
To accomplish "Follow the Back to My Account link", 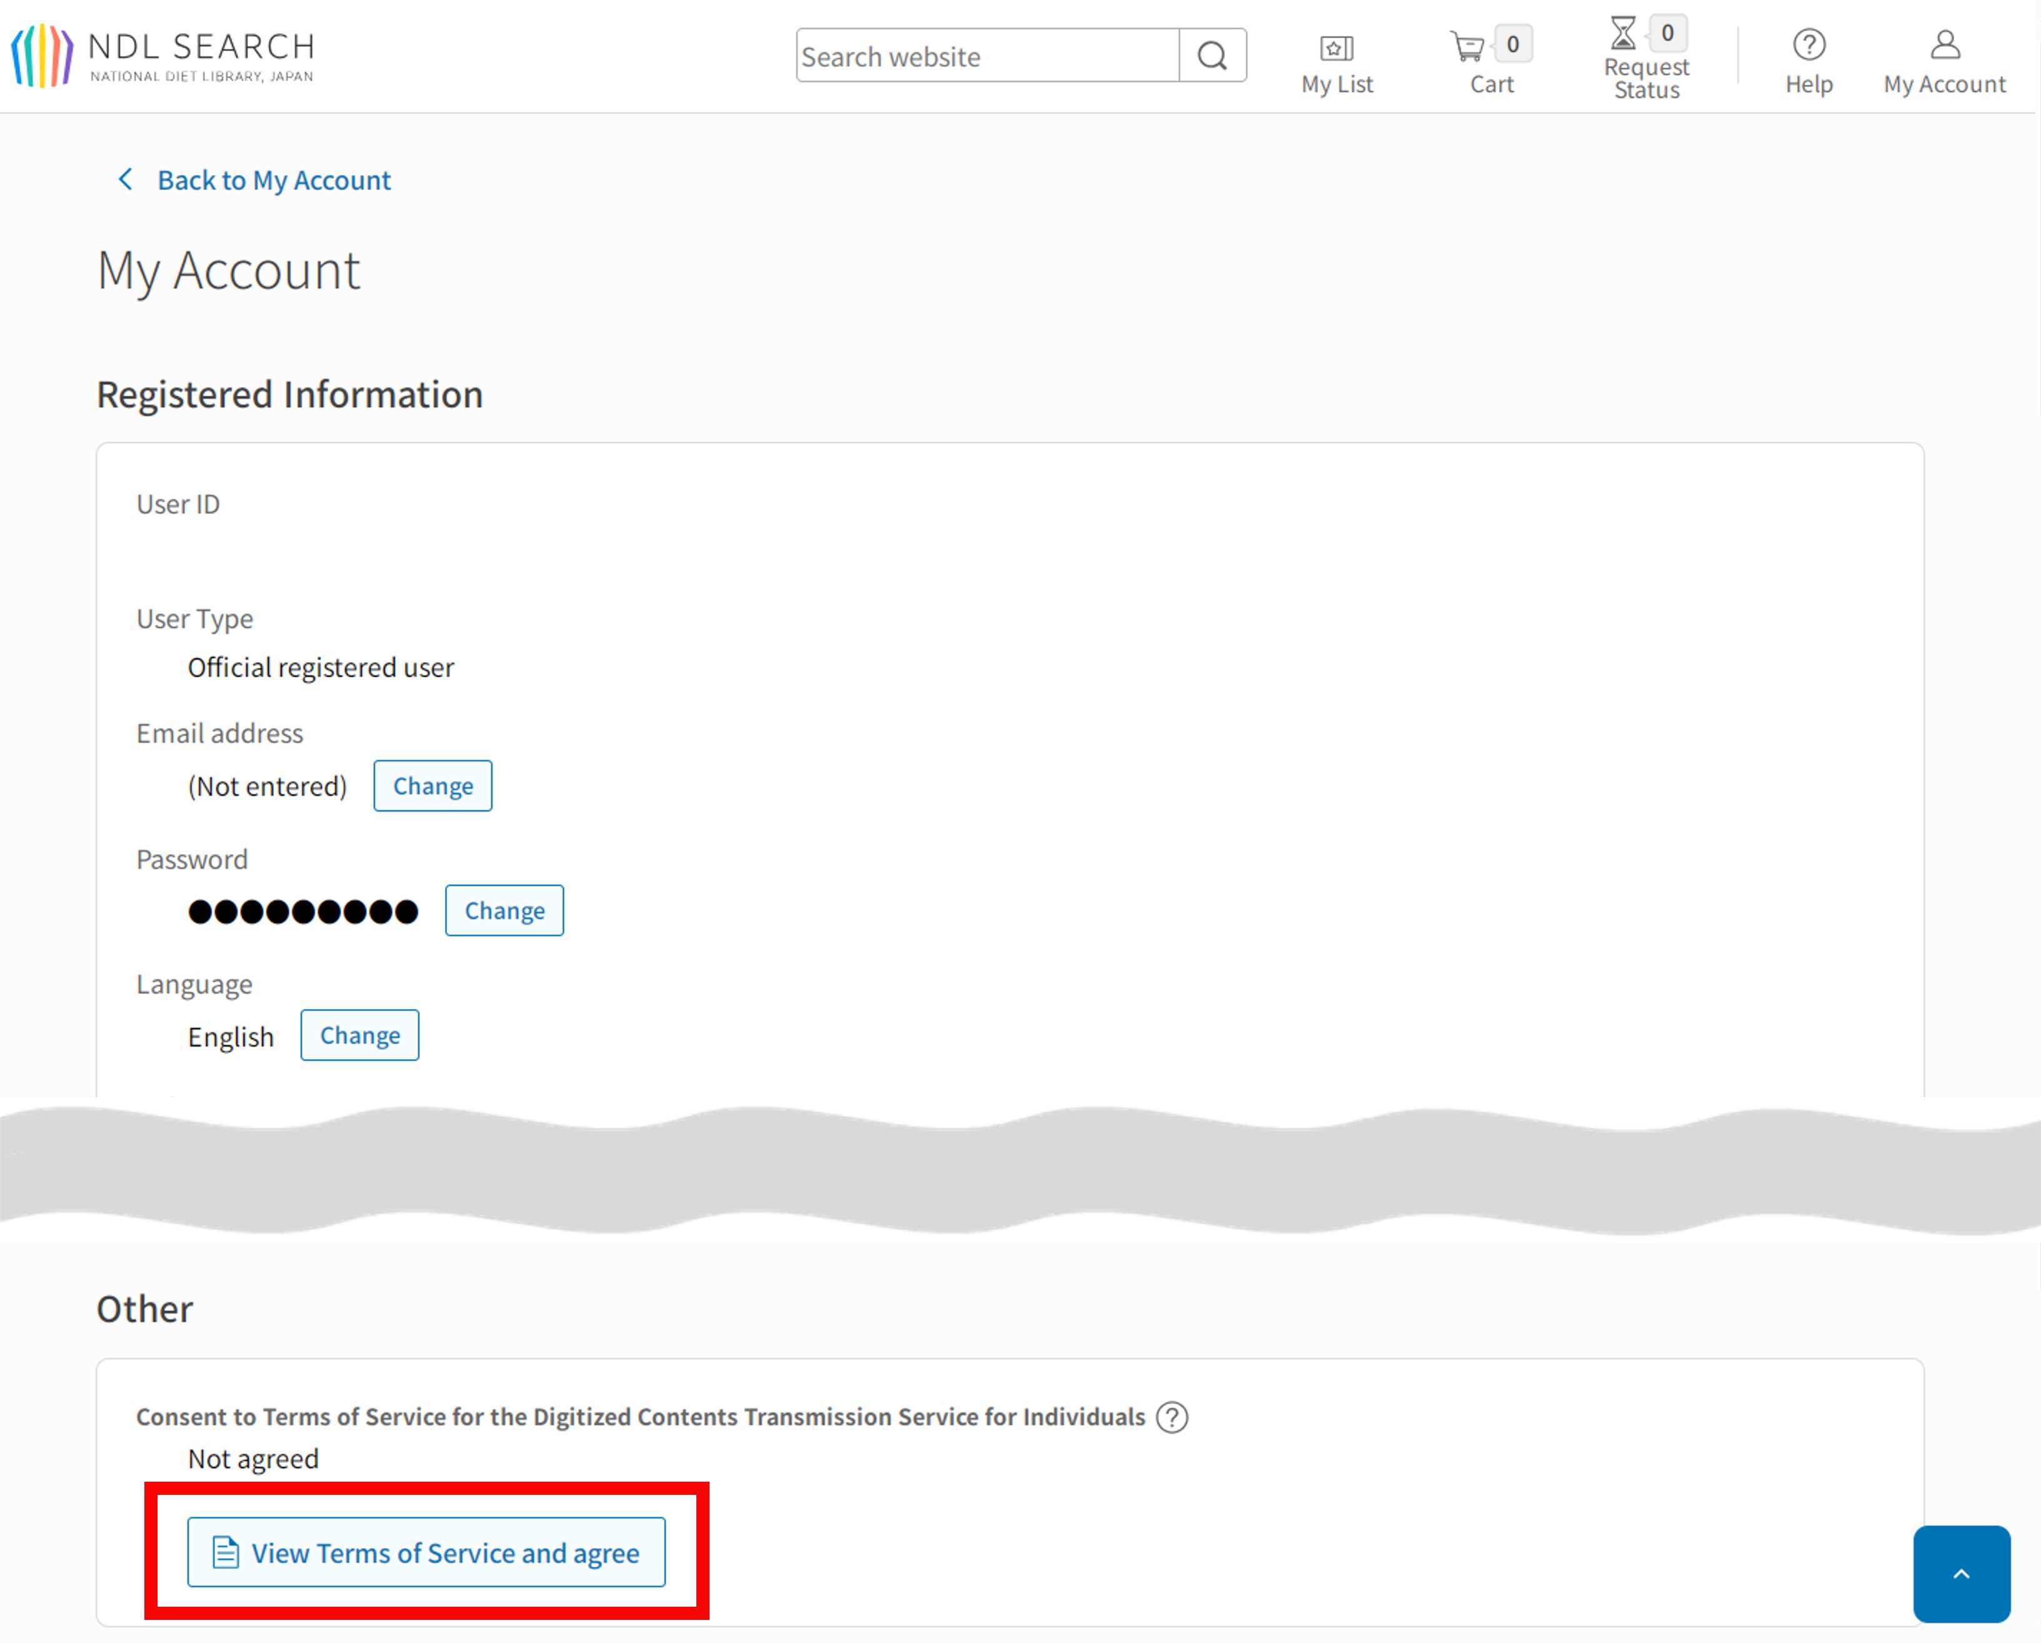I will [x=274, y=180].
